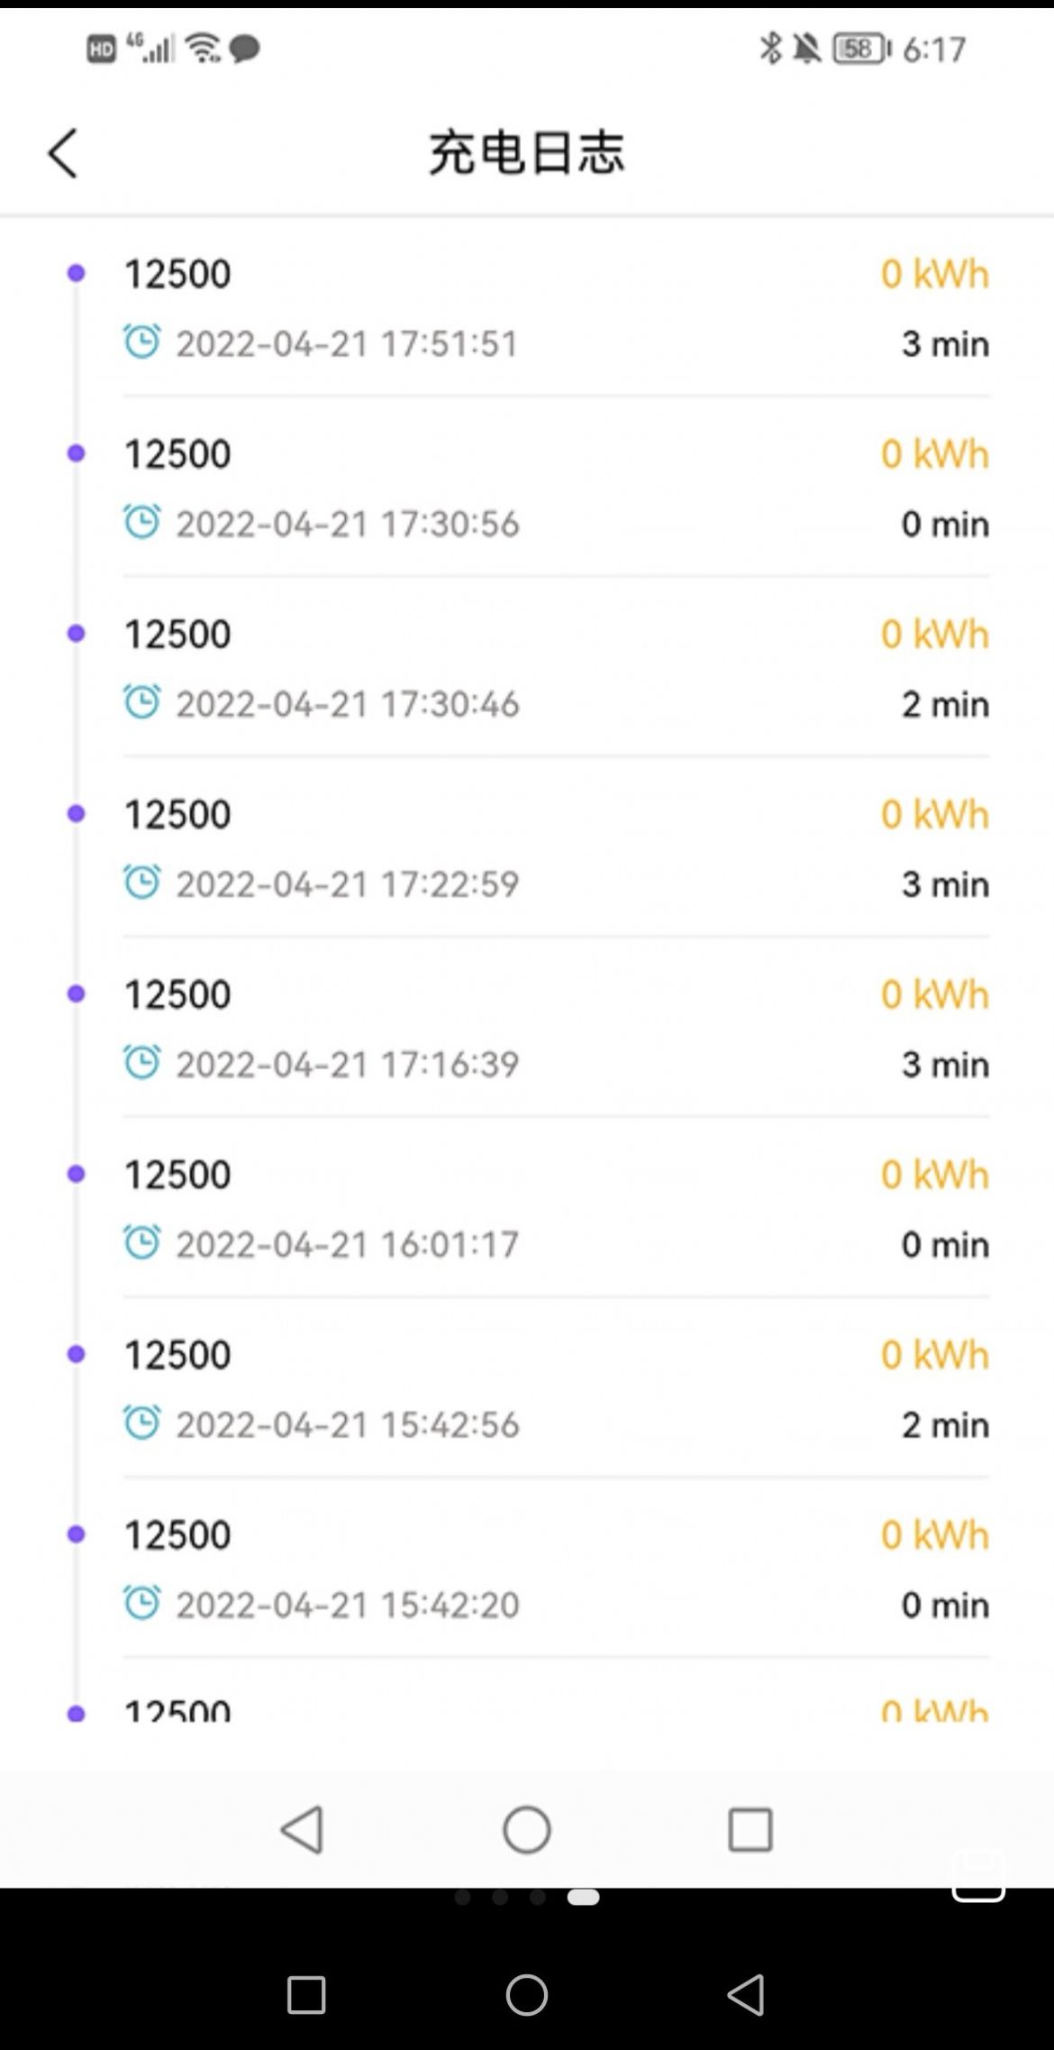Click clock icon next to 16:01:17 entry
This screenshot has width=1054, height=2050.
pyautogui.click(x=142, y=1243)
